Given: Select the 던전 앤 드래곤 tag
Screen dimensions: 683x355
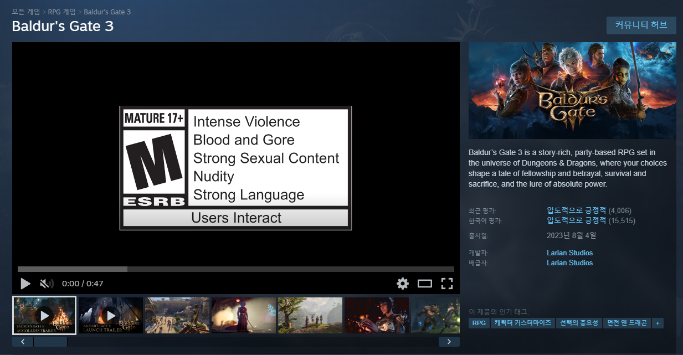Looking at the screenshot, I should (x=627, y=323).
